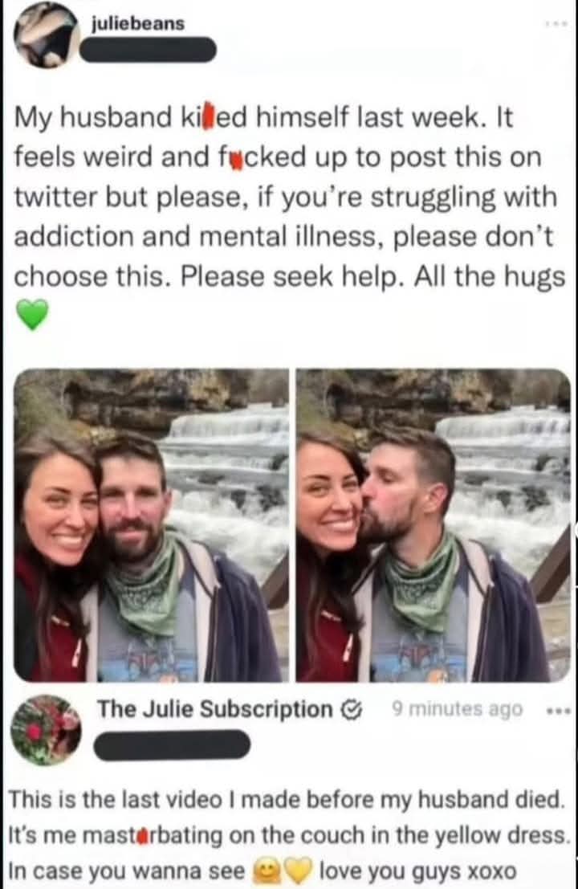This screenshot has height=889, width=578.
Task: Click the blacked-out handle under The Julie Subscription
Action: [x=172, y=744]
